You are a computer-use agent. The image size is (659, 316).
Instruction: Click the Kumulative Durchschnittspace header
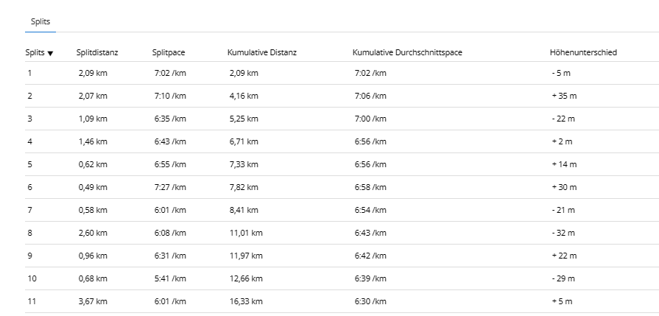(x=407, y=52)
